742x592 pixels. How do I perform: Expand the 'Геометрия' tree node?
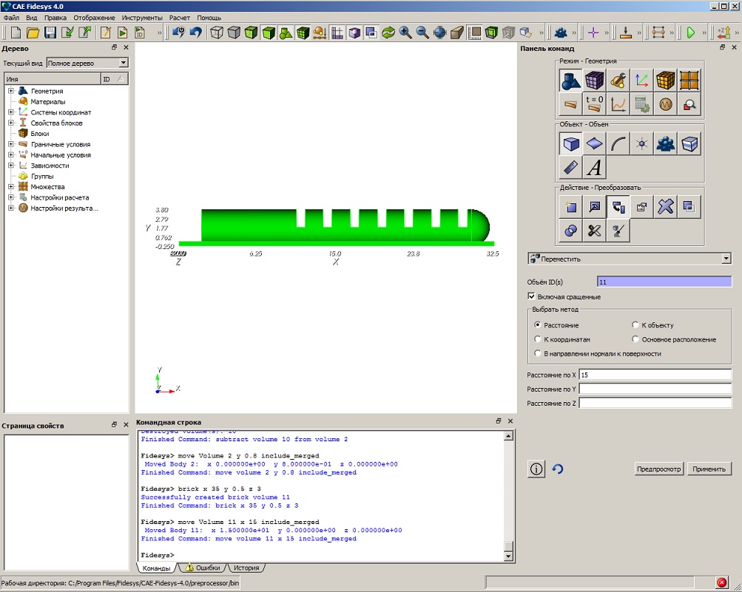click(x=11, y=91)
